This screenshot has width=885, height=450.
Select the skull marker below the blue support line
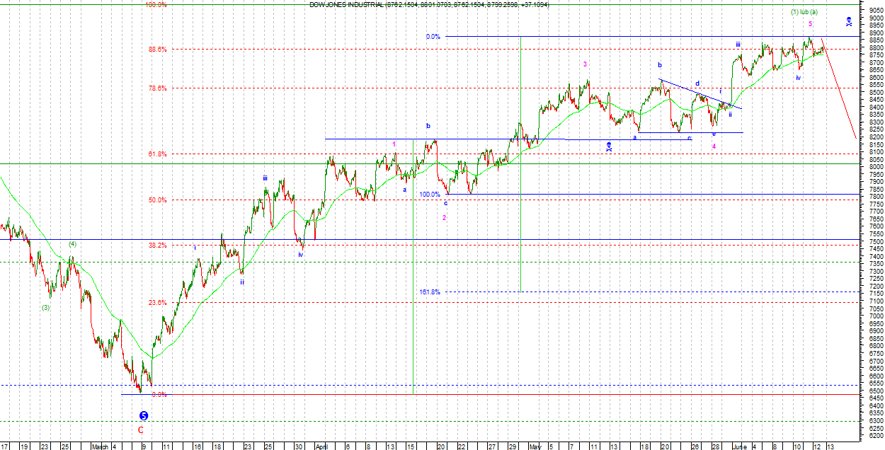point(609,146)
